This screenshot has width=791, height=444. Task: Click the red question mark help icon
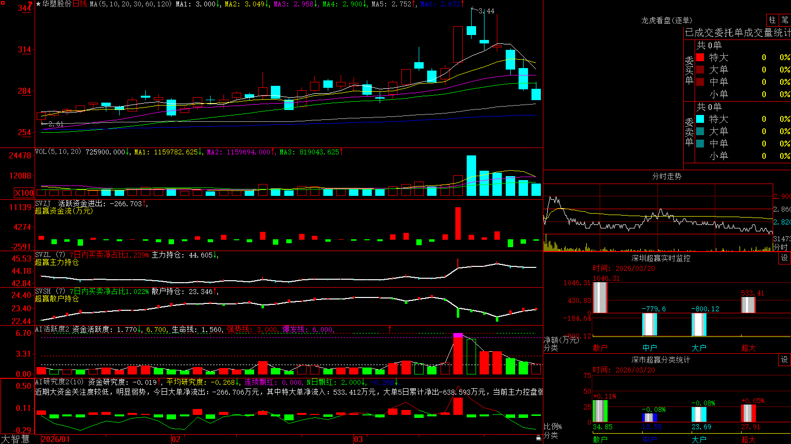[x=31, y=4]
